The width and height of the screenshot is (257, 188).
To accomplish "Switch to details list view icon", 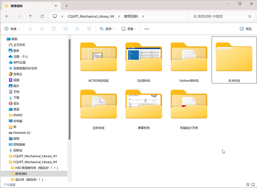I will 248,185.
